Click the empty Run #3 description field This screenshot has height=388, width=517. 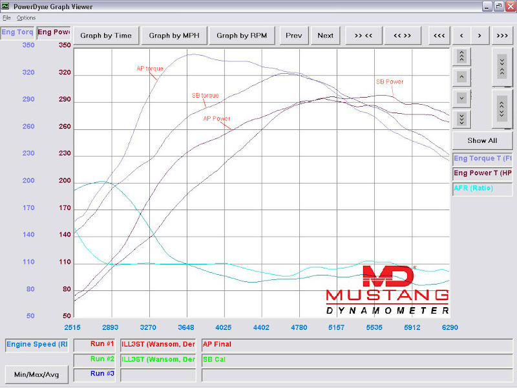[357, 375]
